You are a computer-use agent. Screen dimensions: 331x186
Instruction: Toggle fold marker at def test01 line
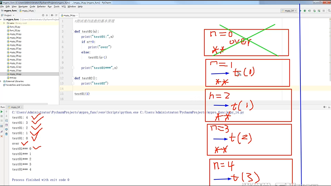[x=73, y=31]
